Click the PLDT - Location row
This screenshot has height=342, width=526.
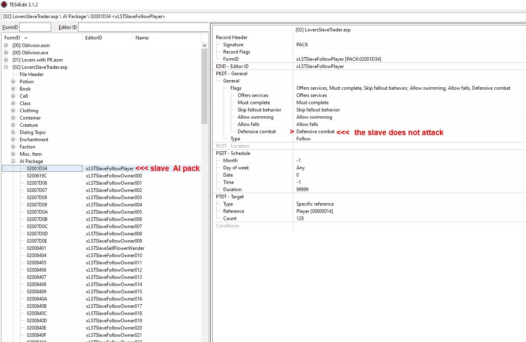pyautogui.click(x=369, y=146)
